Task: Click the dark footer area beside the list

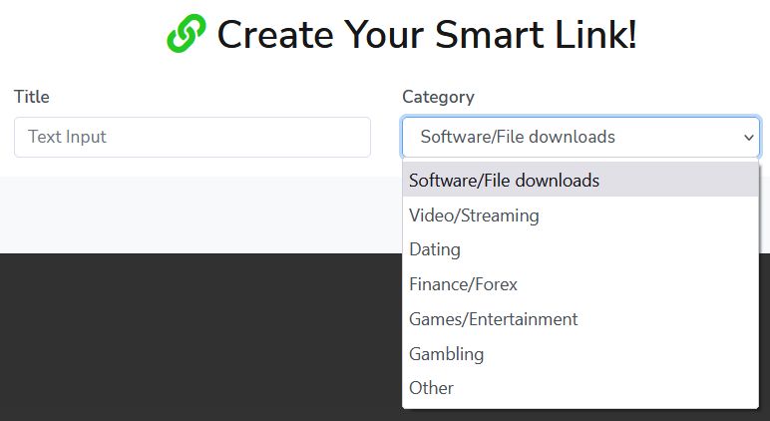Action: (x=199, y=339)
